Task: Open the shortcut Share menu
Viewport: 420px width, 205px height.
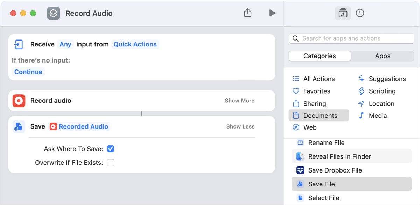Action: tap(247, 13)
